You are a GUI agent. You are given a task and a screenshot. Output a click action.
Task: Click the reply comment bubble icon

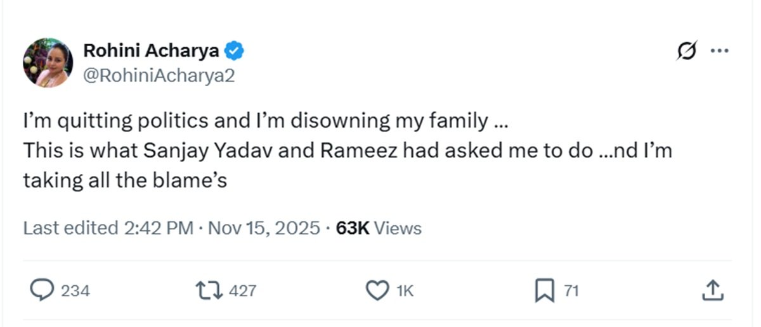coord(41,290)
